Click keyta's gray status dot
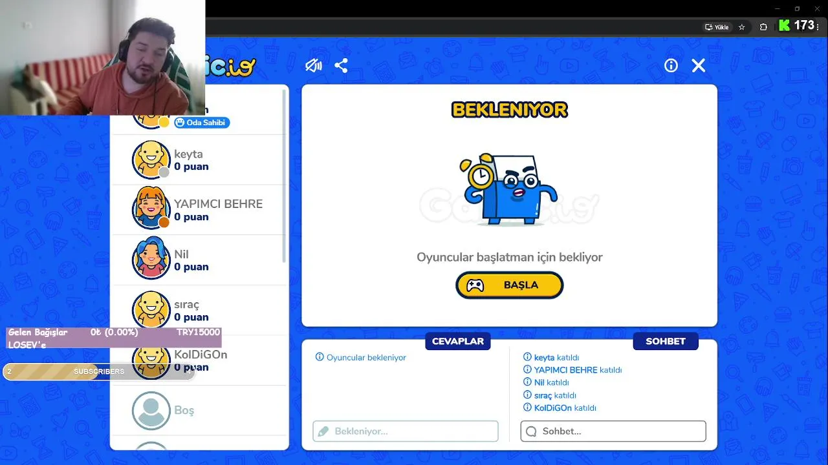The width and height of the screenshot is (828, 465). pos(164,172)
